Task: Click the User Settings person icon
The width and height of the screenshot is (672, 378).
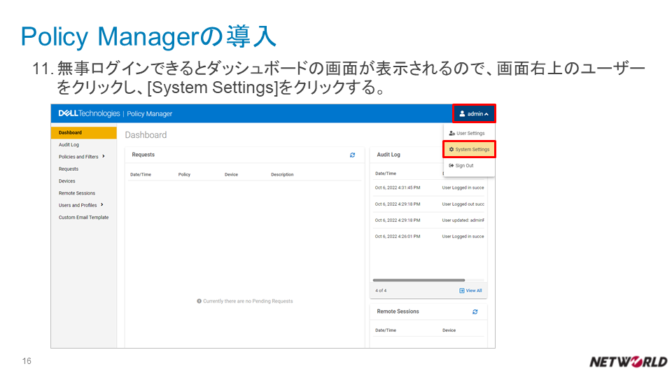Action: (451, 133)
